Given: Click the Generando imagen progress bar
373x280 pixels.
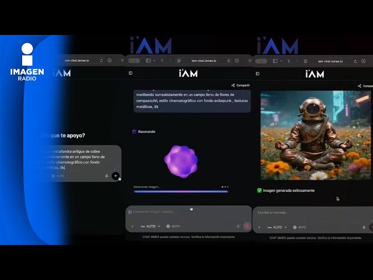Looking at the screenshot, I should tap(181, 191).
